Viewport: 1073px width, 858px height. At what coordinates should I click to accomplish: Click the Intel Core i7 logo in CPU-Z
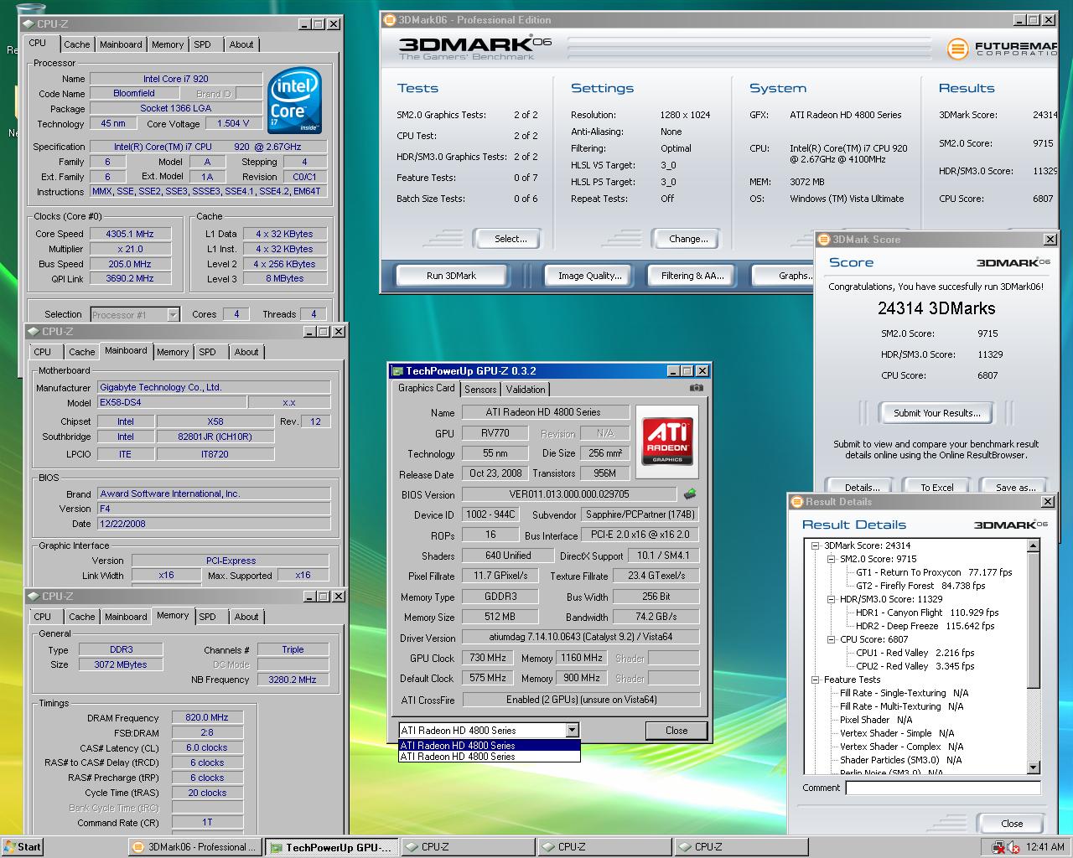click(295, 100)
